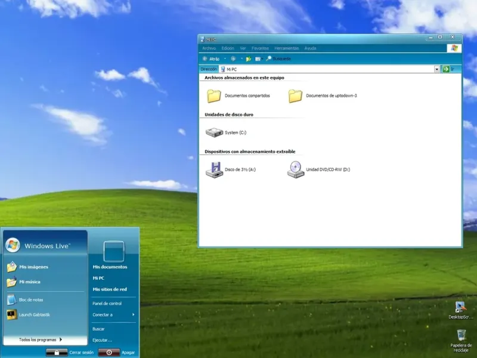This screenshot has height=358, width=477.
Task: Open Buscar in the start menu
Action: pyautogui.click(x=98, y=329)
